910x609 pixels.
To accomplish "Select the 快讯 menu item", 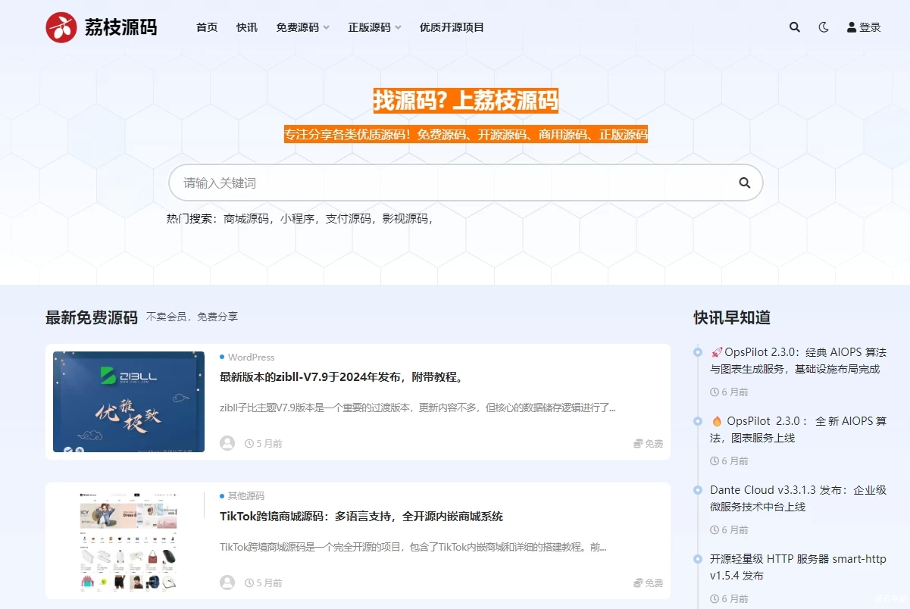I will point(246,27).
